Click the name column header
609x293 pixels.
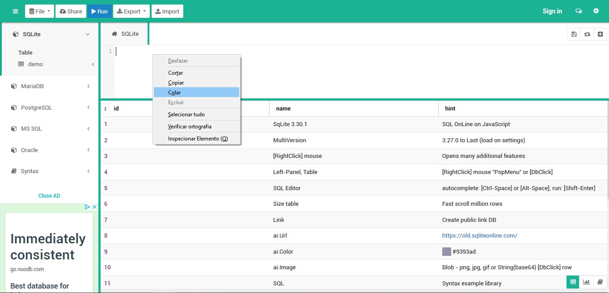tap(354, 109)
